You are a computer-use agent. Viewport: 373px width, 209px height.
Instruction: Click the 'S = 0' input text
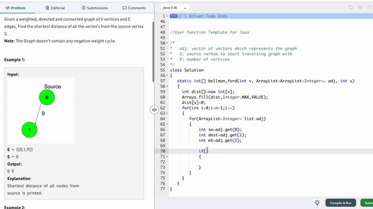13,157
